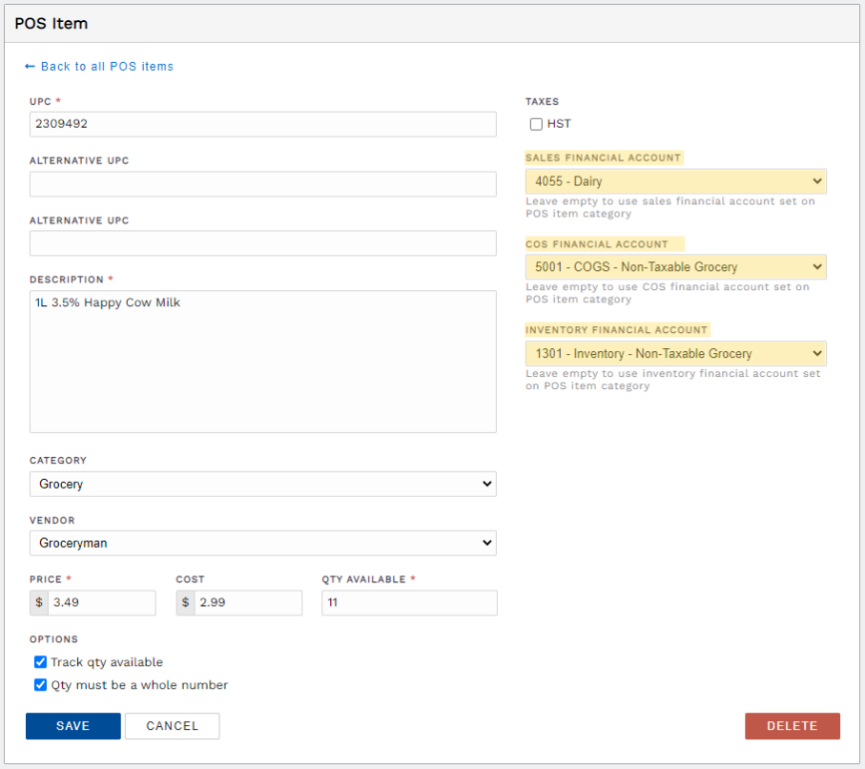
Task: Disable the Track qty available option
Action: pos(40,661)
